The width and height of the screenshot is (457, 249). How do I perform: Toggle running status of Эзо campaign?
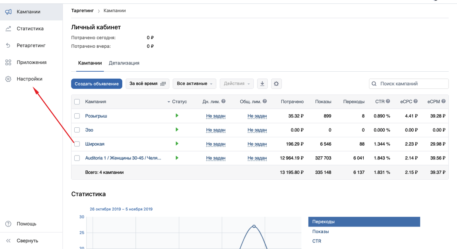(x=177, y=130)
